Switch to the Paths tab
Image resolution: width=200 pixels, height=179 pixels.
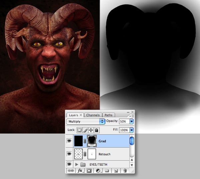click(108, 115)
